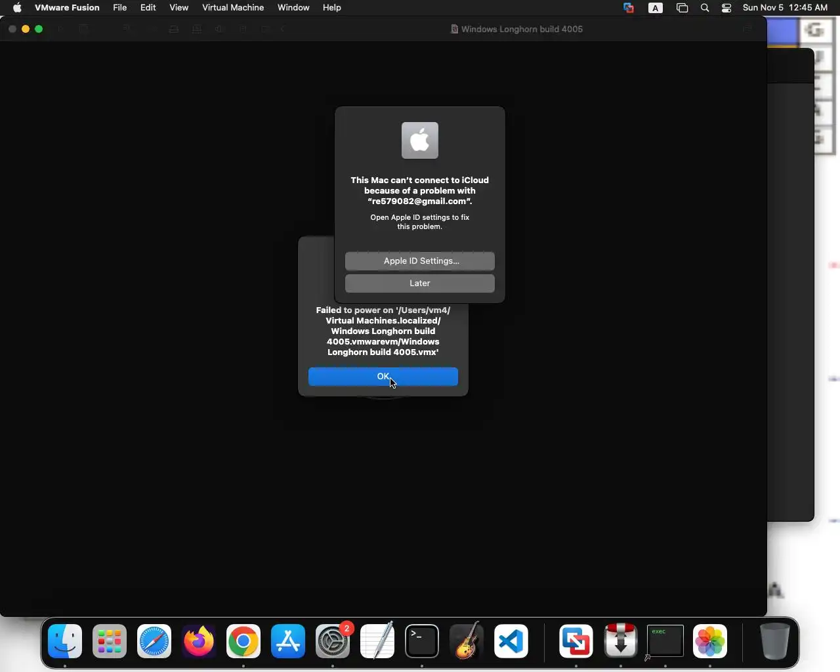
Task: Open Finder from the Dock
Action: point(65,641)
